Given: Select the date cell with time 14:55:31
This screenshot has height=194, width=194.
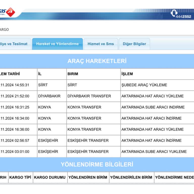Looking at the screenshot, I should pyautogui.click(x=18, y=85).
